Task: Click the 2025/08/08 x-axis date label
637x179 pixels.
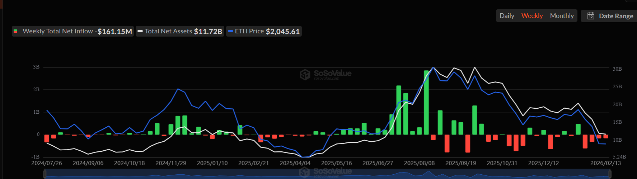Action: tap(419, 163)
